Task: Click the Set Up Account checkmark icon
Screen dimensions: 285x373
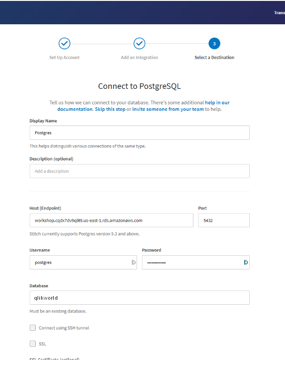Action: point(65,44)
